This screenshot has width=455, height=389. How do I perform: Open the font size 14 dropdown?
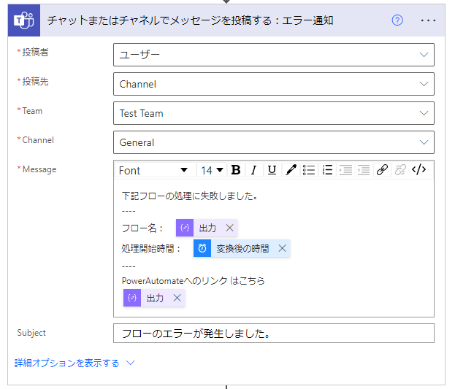click(212, 170)
